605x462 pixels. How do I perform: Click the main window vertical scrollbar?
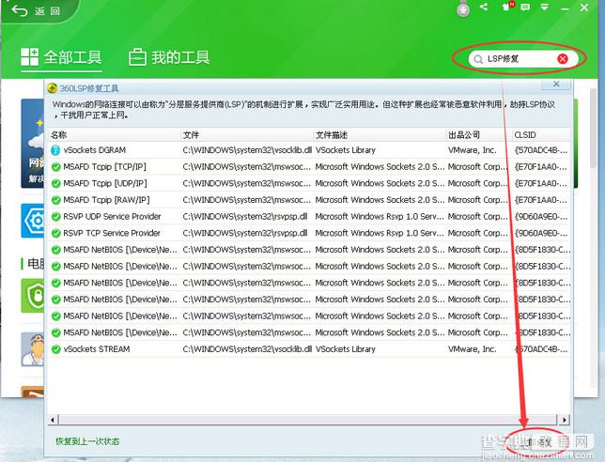[x=594, y=128]
